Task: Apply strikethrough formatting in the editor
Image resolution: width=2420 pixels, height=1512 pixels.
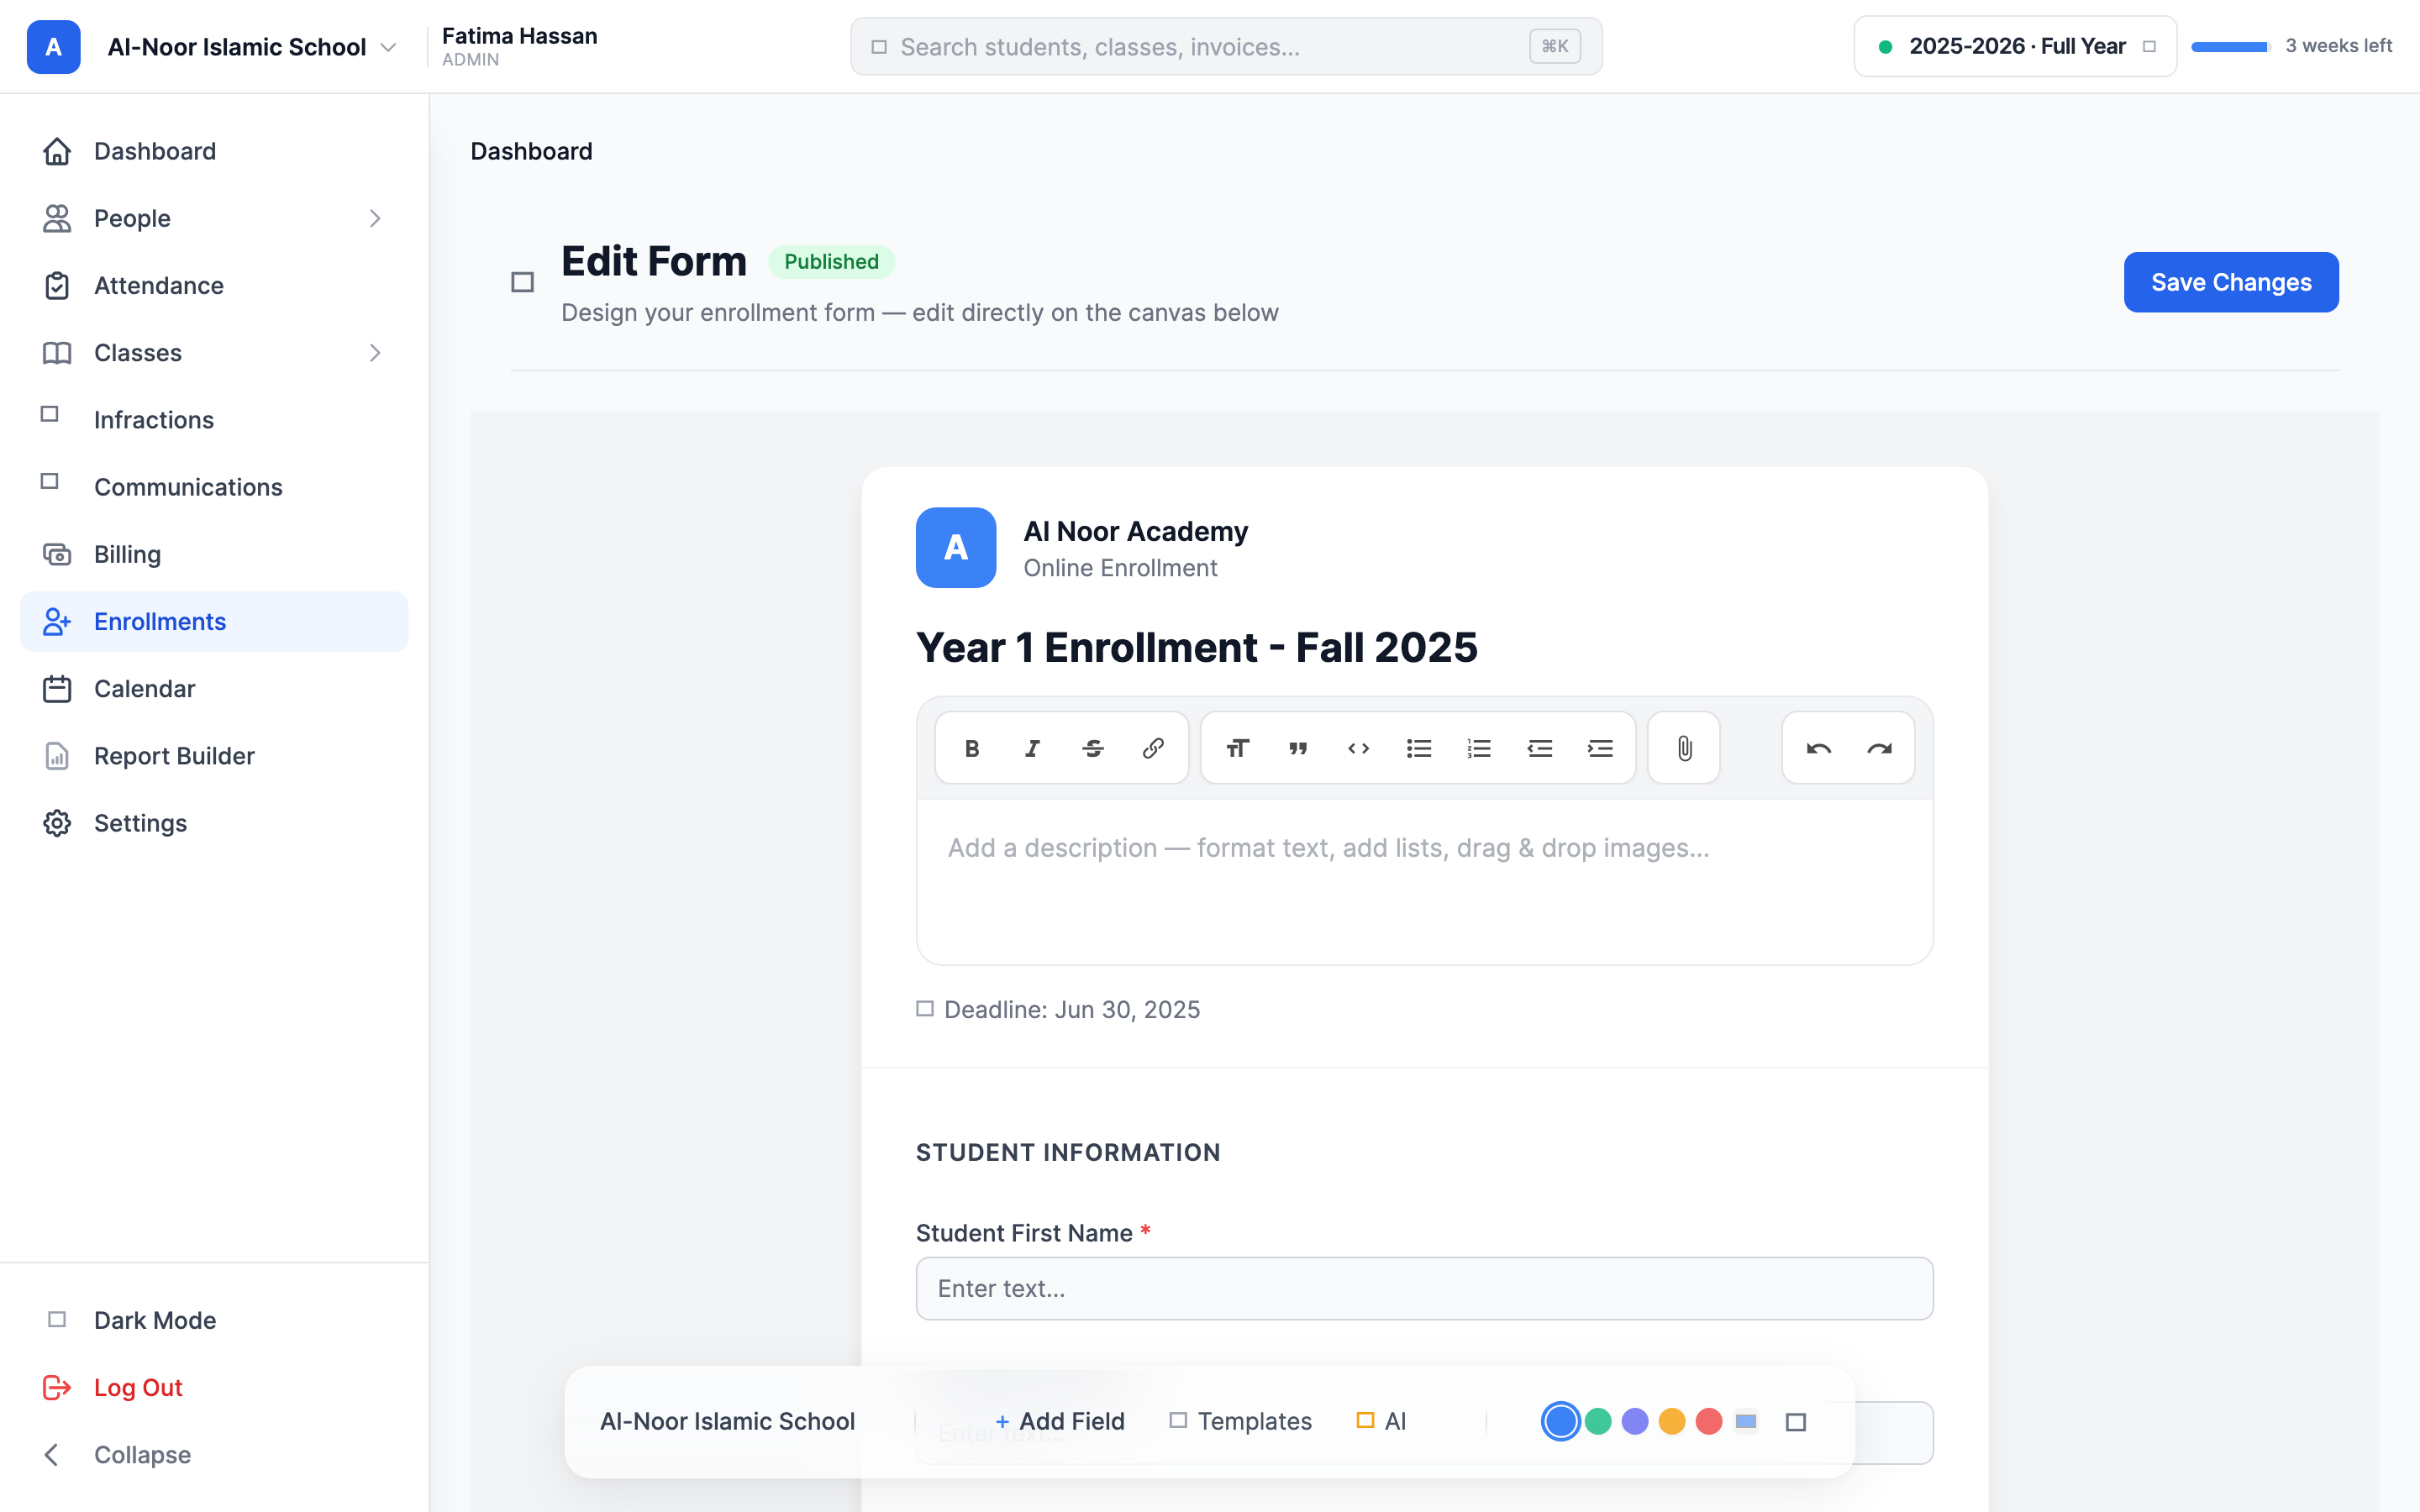Action: coord(1092,748)
